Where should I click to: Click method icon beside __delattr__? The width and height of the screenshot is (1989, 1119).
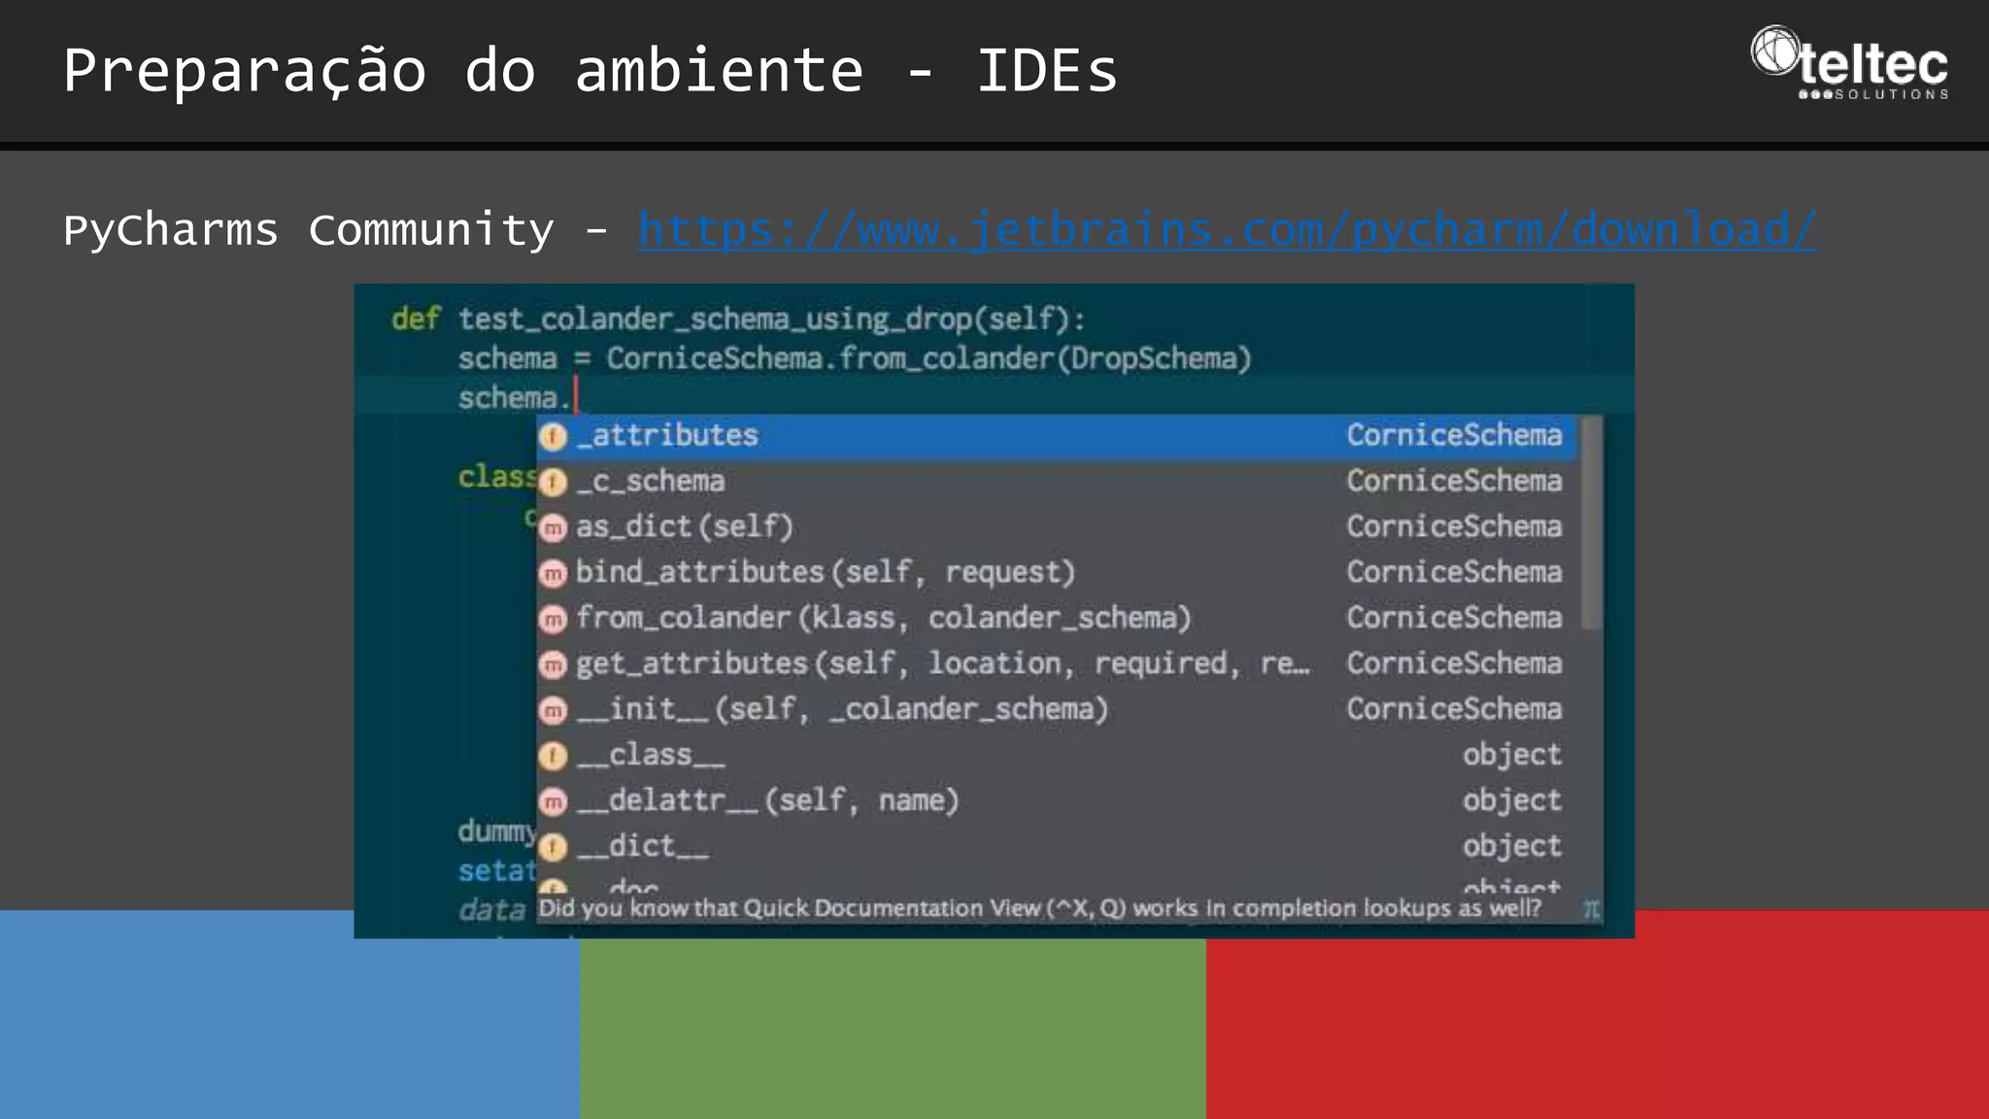[554, 801]
